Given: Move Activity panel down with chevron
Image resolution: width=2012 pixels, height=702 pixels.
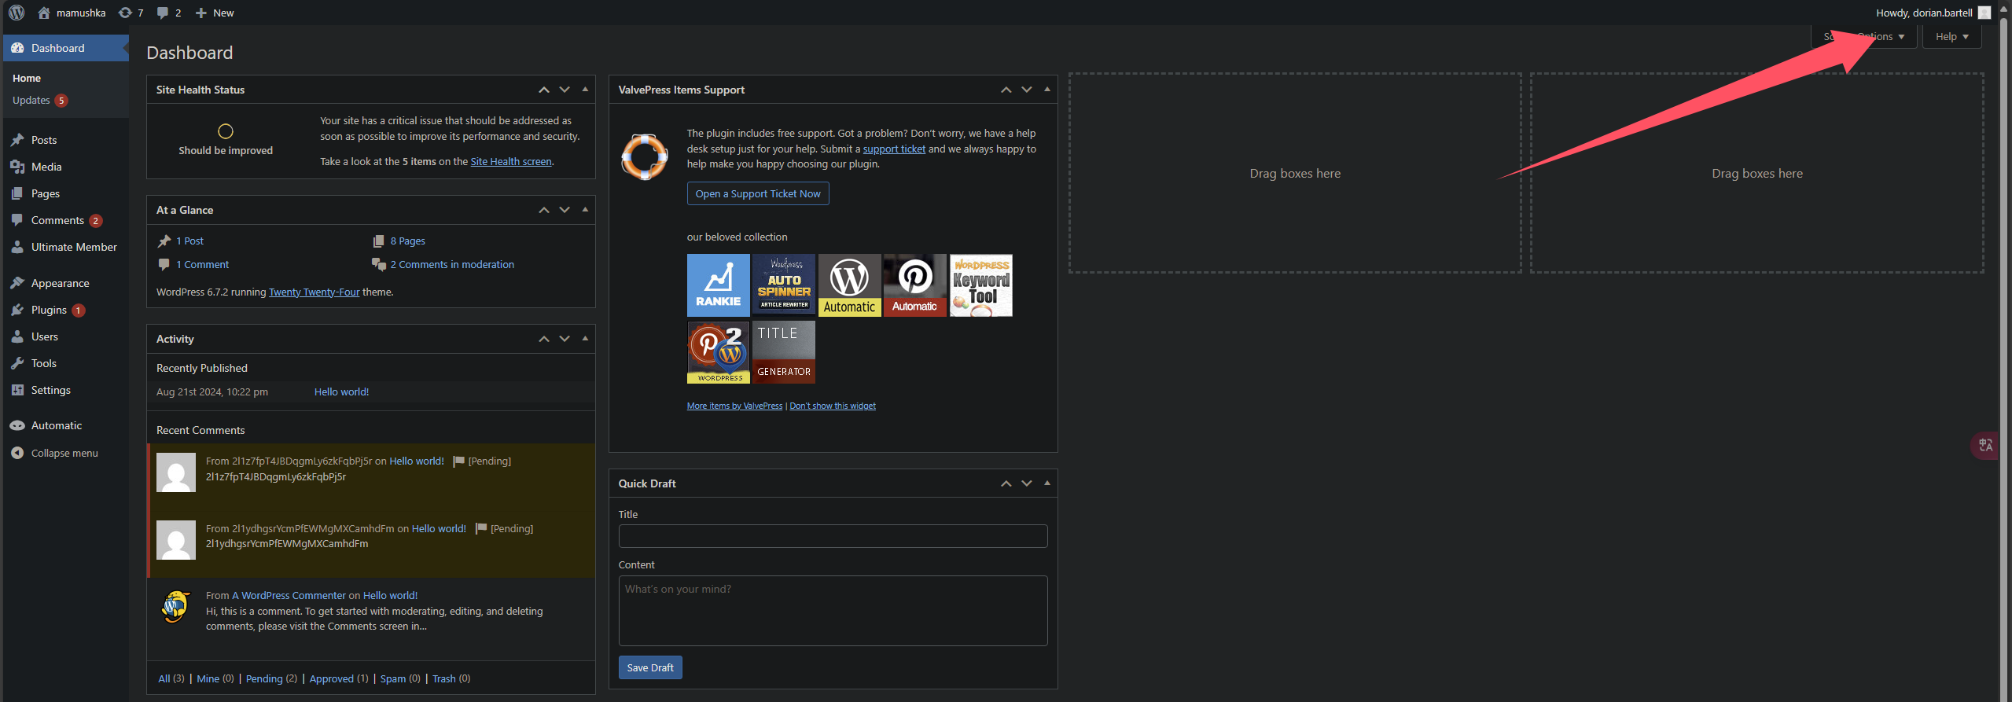Looking at the screenshot, I should (x=565, y=339).
